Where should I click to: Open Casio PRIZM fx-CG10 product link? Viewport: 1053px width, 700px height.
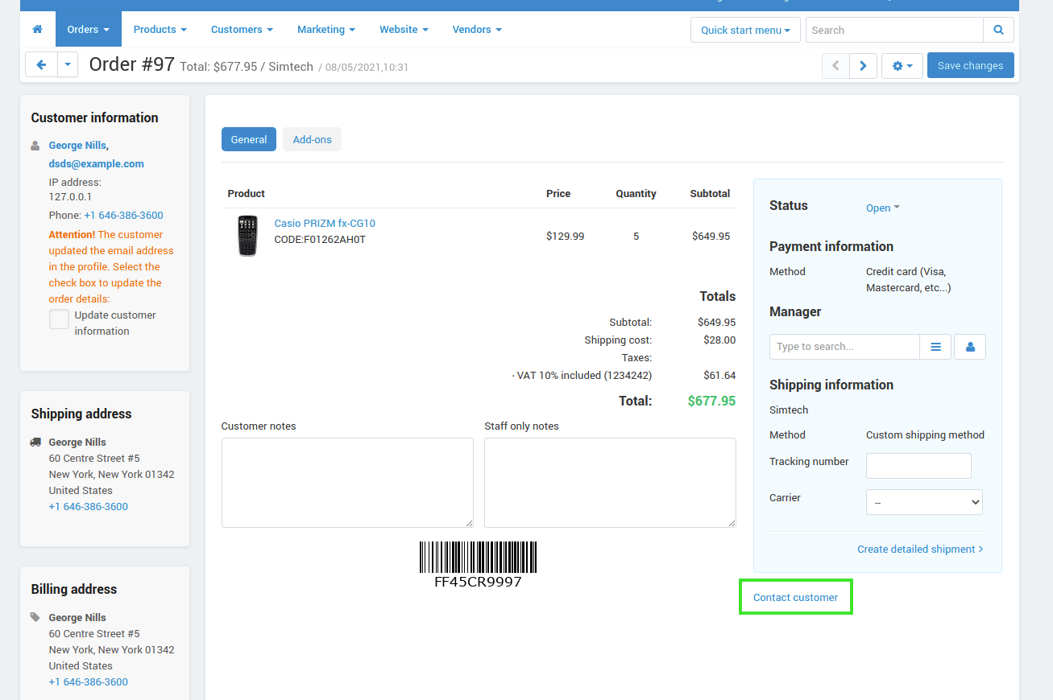coord(325,224)
